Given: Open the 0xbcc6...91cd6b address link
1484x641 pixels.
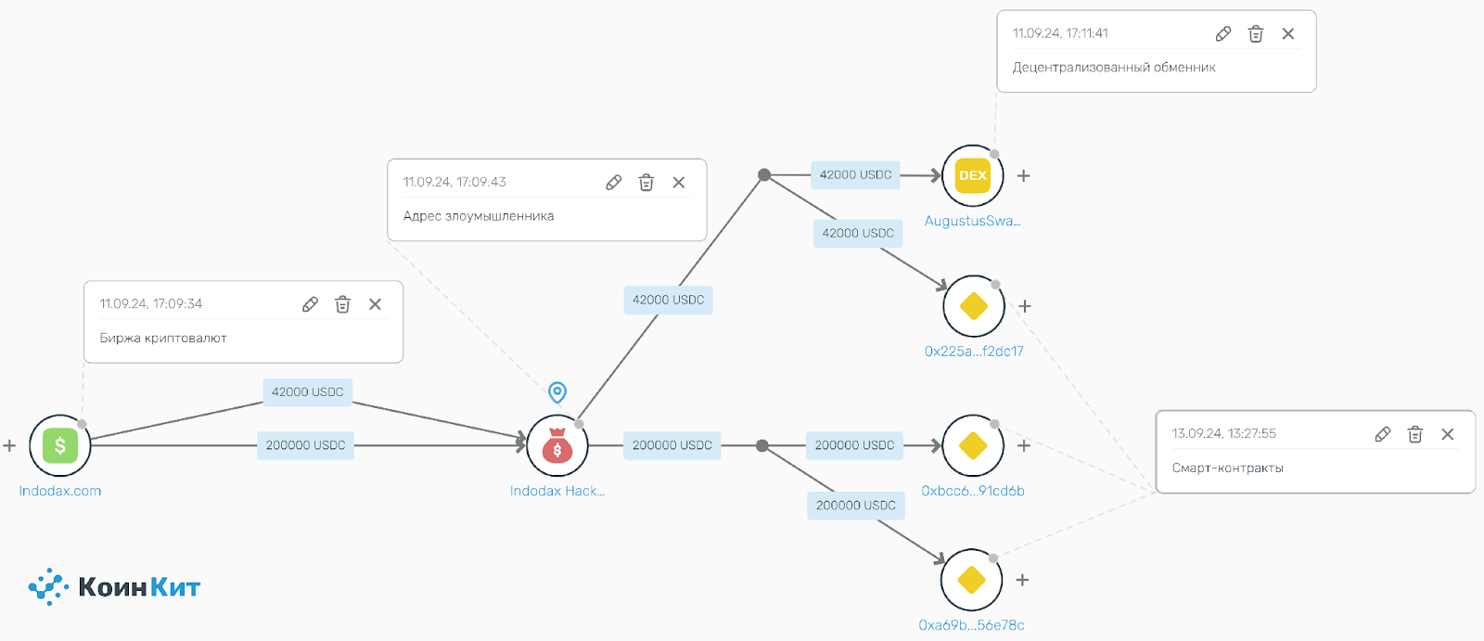Looking at the screenshot, I should 973,491.
